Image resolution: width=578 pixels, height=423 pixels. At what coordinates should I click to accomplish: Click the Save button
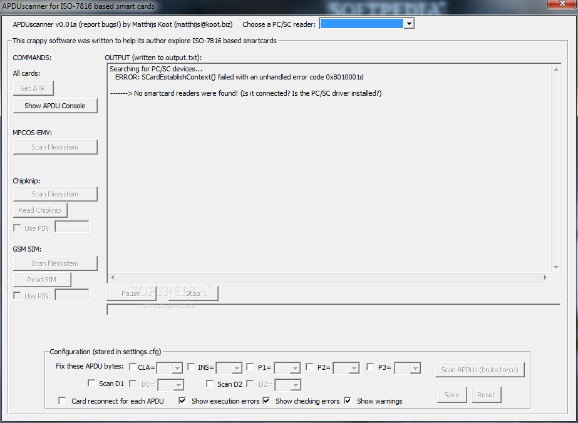point(452,395)
